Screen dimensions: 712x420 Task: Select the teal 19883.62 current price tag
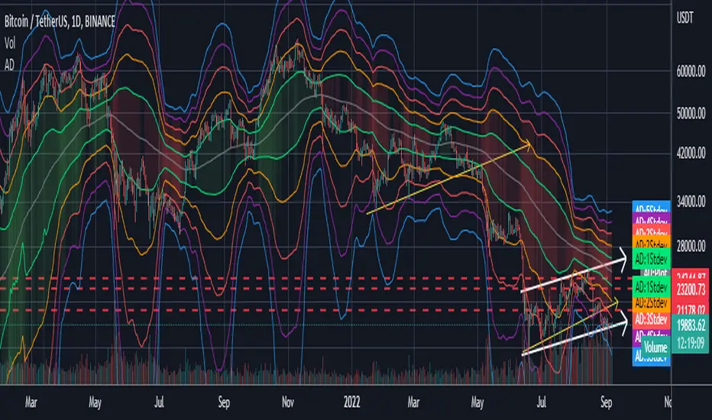pos(690,325)
